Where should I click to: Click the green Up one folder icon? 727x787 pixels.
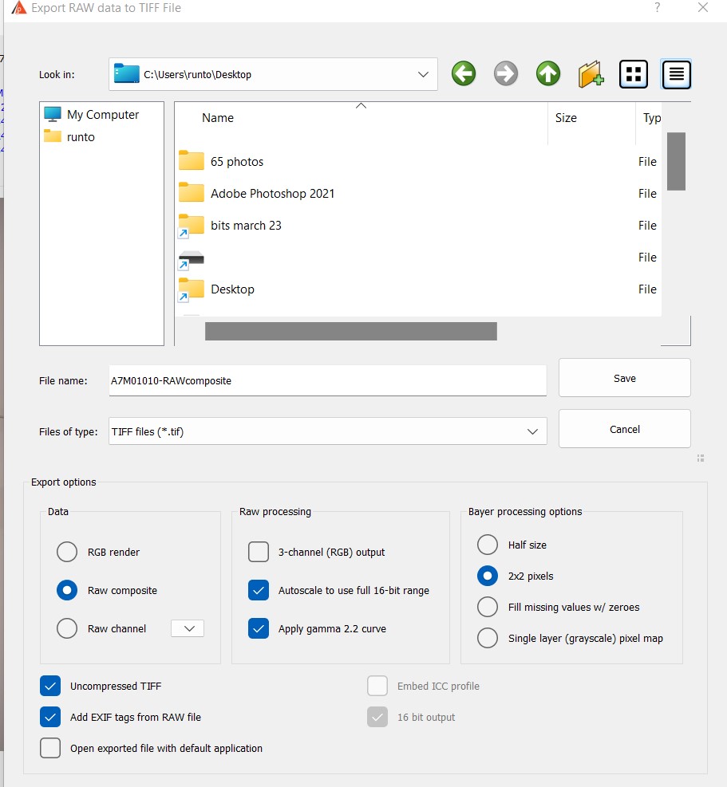tap(547, 74)
